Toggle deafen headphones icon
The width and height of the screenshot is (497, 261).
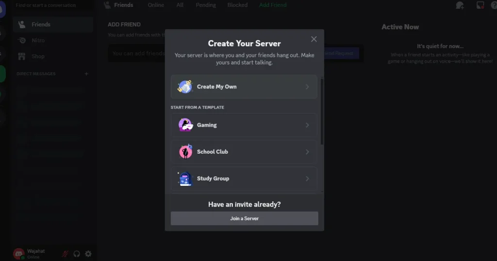pyautogui.click(x=77, y=254)
